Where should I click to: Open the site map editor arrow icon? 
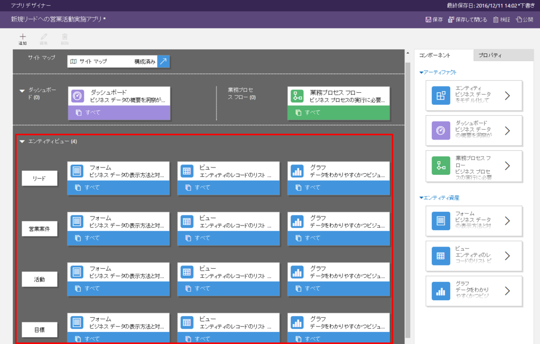click(163, 62)
